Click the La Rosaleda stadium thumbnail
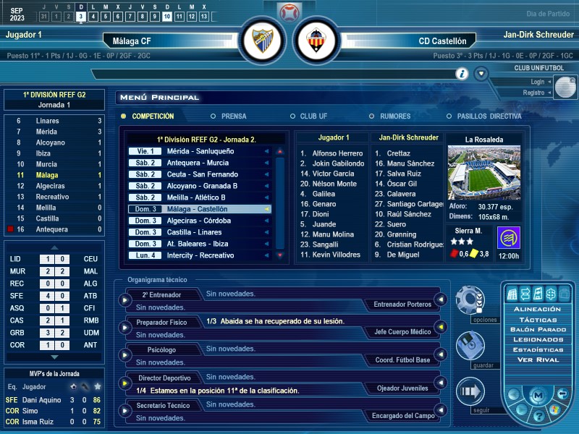This screenshot has height=434, width=579. [484, 172]
